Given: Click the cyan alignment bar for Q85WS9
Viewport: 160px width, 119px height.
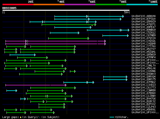Looking at the screenshot, I should (23, 55).
